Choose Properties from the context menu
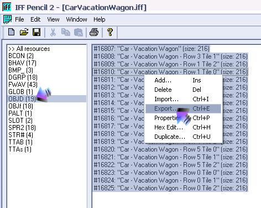Screen dimensions: 261x208 pyautogui.click(x=184, y=118)
